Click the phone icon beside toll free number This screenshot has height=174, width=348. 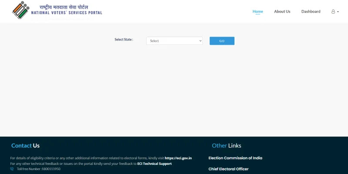12,169
